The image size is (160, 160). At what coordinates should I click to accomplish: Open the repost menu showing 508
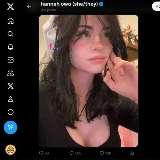pyautogui.click(x=75, y=153)
